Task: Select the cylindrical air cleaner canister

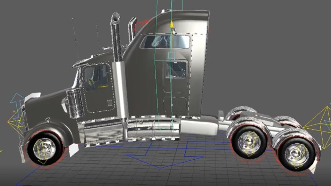Action: point(75,103)
